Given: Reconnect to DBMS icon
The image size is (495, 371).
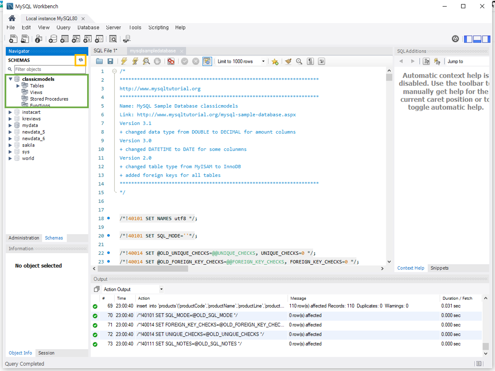Looking at the screenshot, I should tap(127, 39).
